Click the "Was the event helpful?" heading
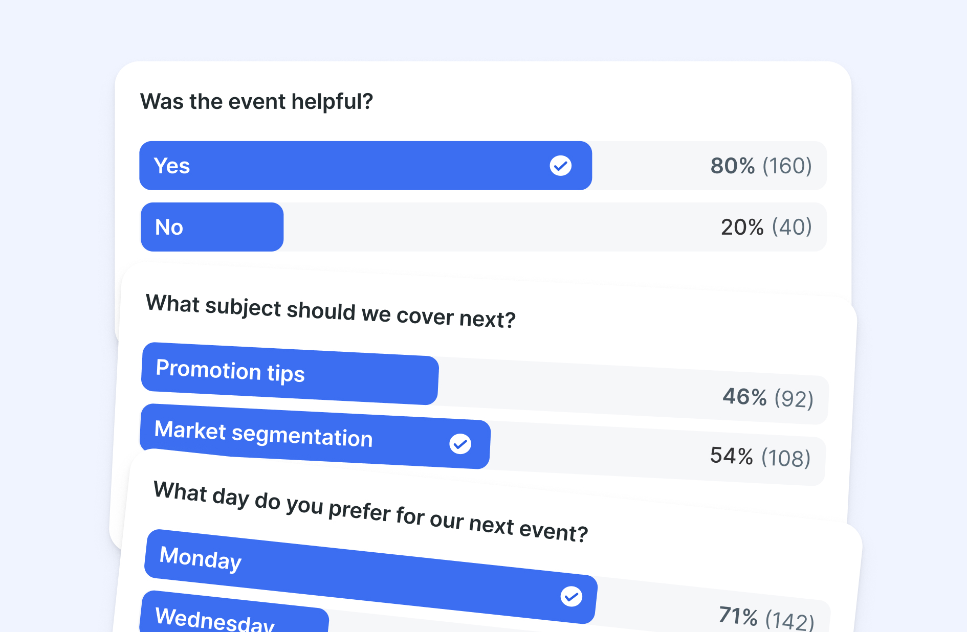Image resolution: width=967 pixels, height=632 pixels. point(256,101)
